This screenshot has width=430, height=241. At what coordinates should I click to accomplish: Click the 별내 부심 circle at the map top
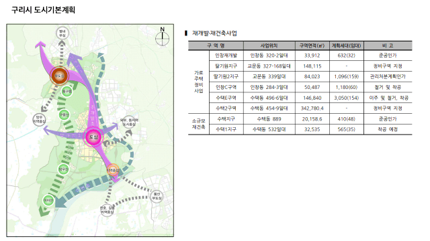62,33
